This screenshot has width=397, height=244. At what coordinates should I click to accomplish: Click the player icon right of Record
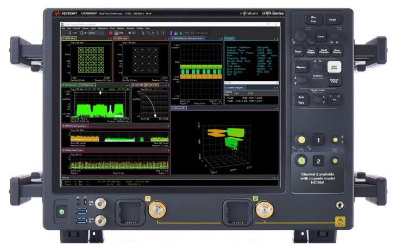[x=116, y=33]
